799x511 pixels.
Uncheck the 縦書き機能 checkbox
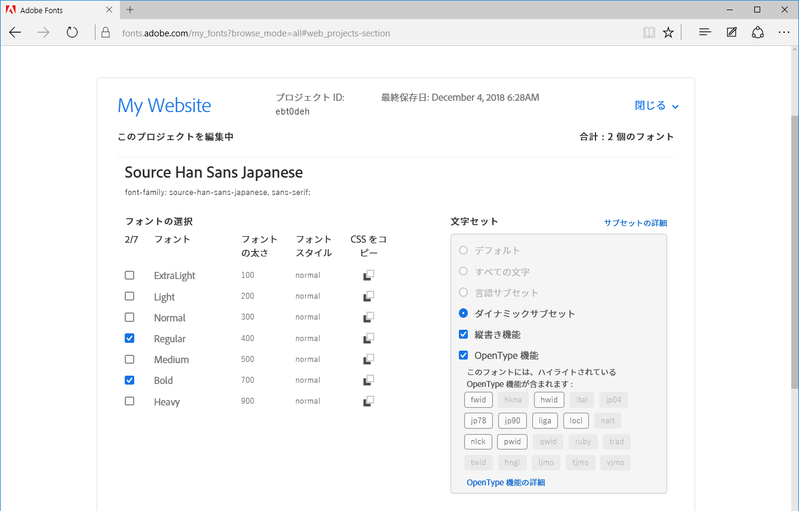(x=463, y=335)
